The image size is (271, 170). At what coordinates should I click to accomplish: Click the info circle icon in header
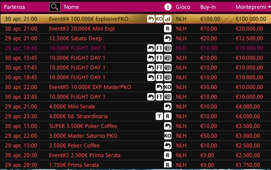click(168, 7)
